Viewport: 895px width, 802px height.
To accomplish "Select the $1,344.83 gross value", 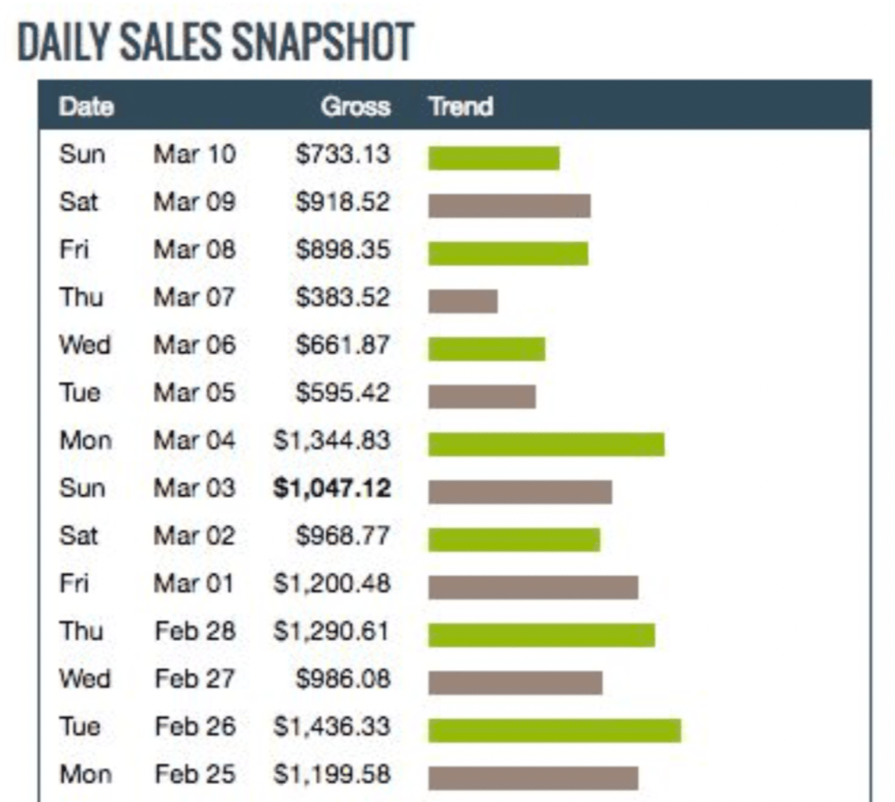I will coord(332,441).
